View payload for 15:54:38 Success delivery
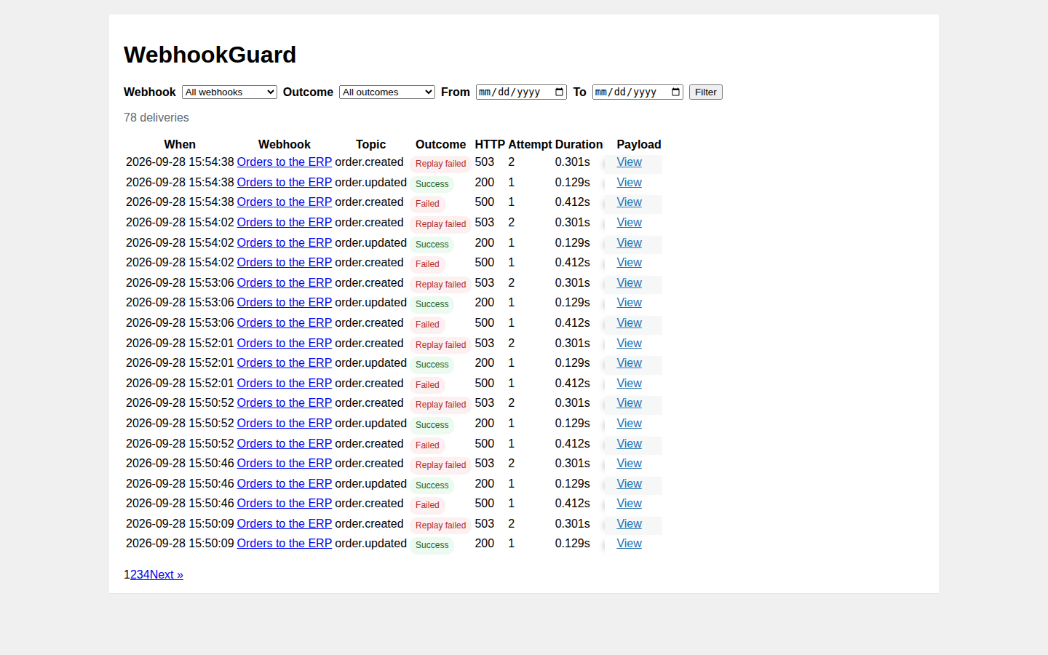 click(x=629, y=182)
